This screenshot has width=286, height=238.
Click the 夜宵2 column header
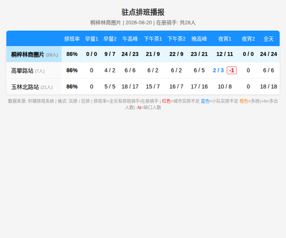248,39
